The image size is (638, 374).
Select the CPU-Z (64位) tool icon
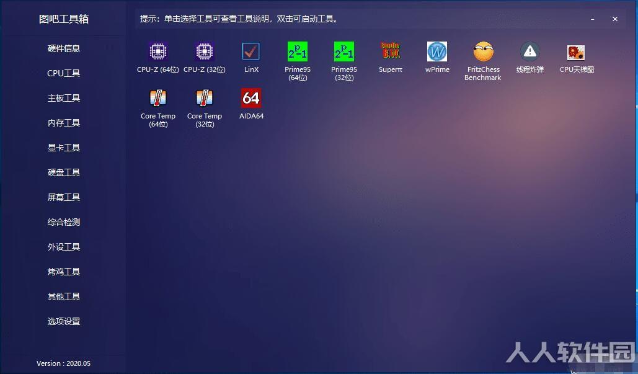(158, 51)
